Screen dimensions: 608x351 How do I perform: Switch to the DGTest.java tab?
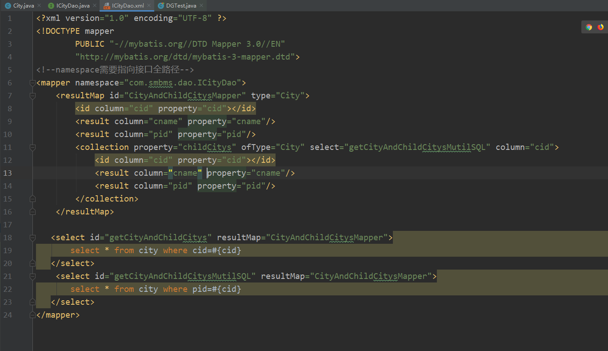coord(181,6)
